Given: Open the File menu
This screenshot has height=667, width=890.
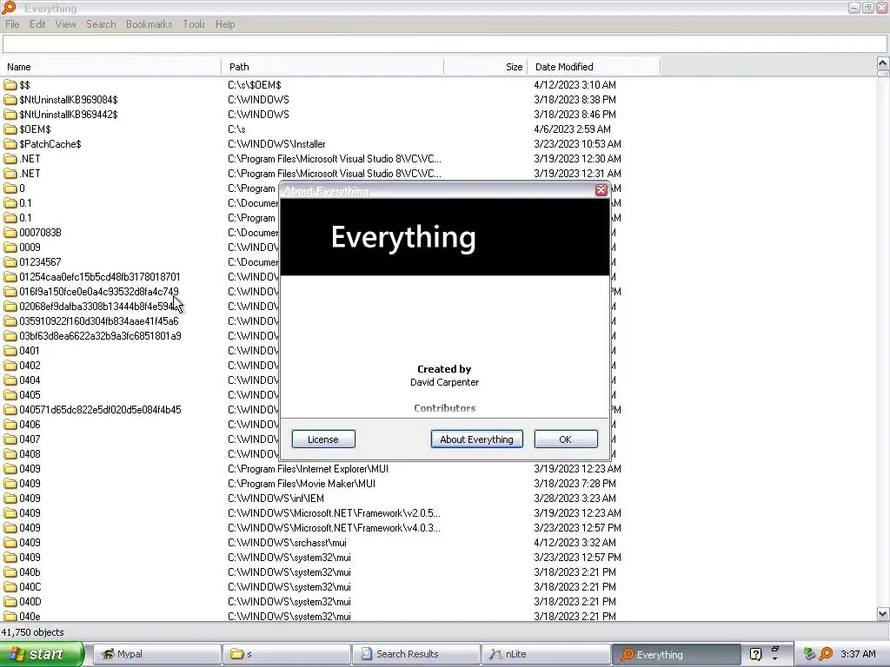Looking at the screenshot, I should (12, 24).
